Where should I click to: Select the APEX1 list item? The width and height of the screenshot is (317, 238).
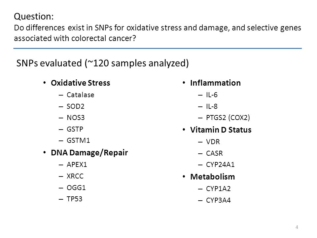[77, 165]
